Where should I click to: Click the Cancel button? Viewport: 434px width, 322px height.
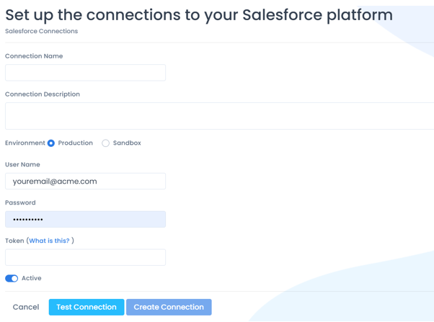point(26,307)
